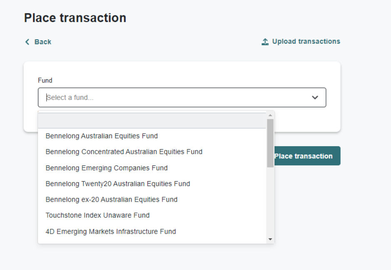This screenshot has height=270, width=391.
Task: Go back using the Back link text
Action: 42,42
